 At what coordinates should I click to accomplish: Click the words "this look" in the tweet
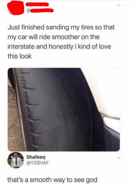point(19,56)
